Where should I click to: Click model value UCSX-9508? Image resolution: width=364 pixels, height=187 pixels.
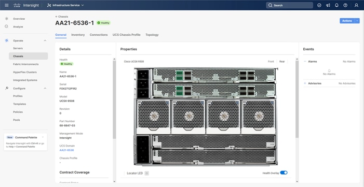tap(67, 101)
